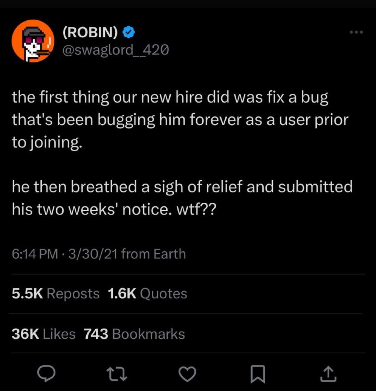Click the "from Earth" location text
The height and width of the screenshot is (391, 376).
point(154,254)
